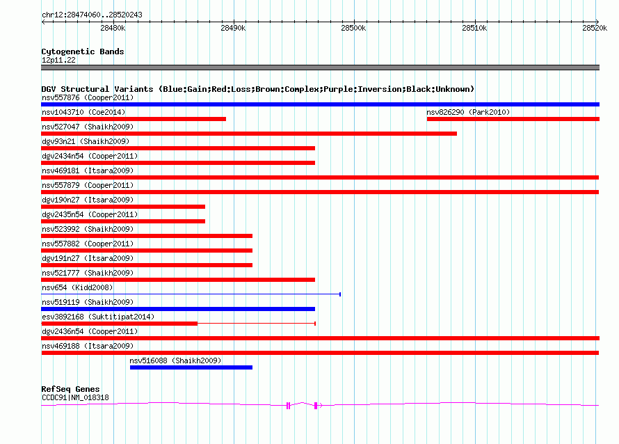Select the blue nsv557876 gain bar
Image resolution: width=619 pixels, height=444 pixels.
(320, 104)
